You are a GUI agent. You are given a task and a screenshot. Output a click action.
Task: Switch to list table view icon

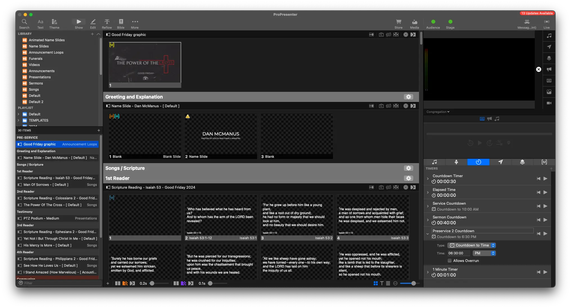[x=388, y=283]
